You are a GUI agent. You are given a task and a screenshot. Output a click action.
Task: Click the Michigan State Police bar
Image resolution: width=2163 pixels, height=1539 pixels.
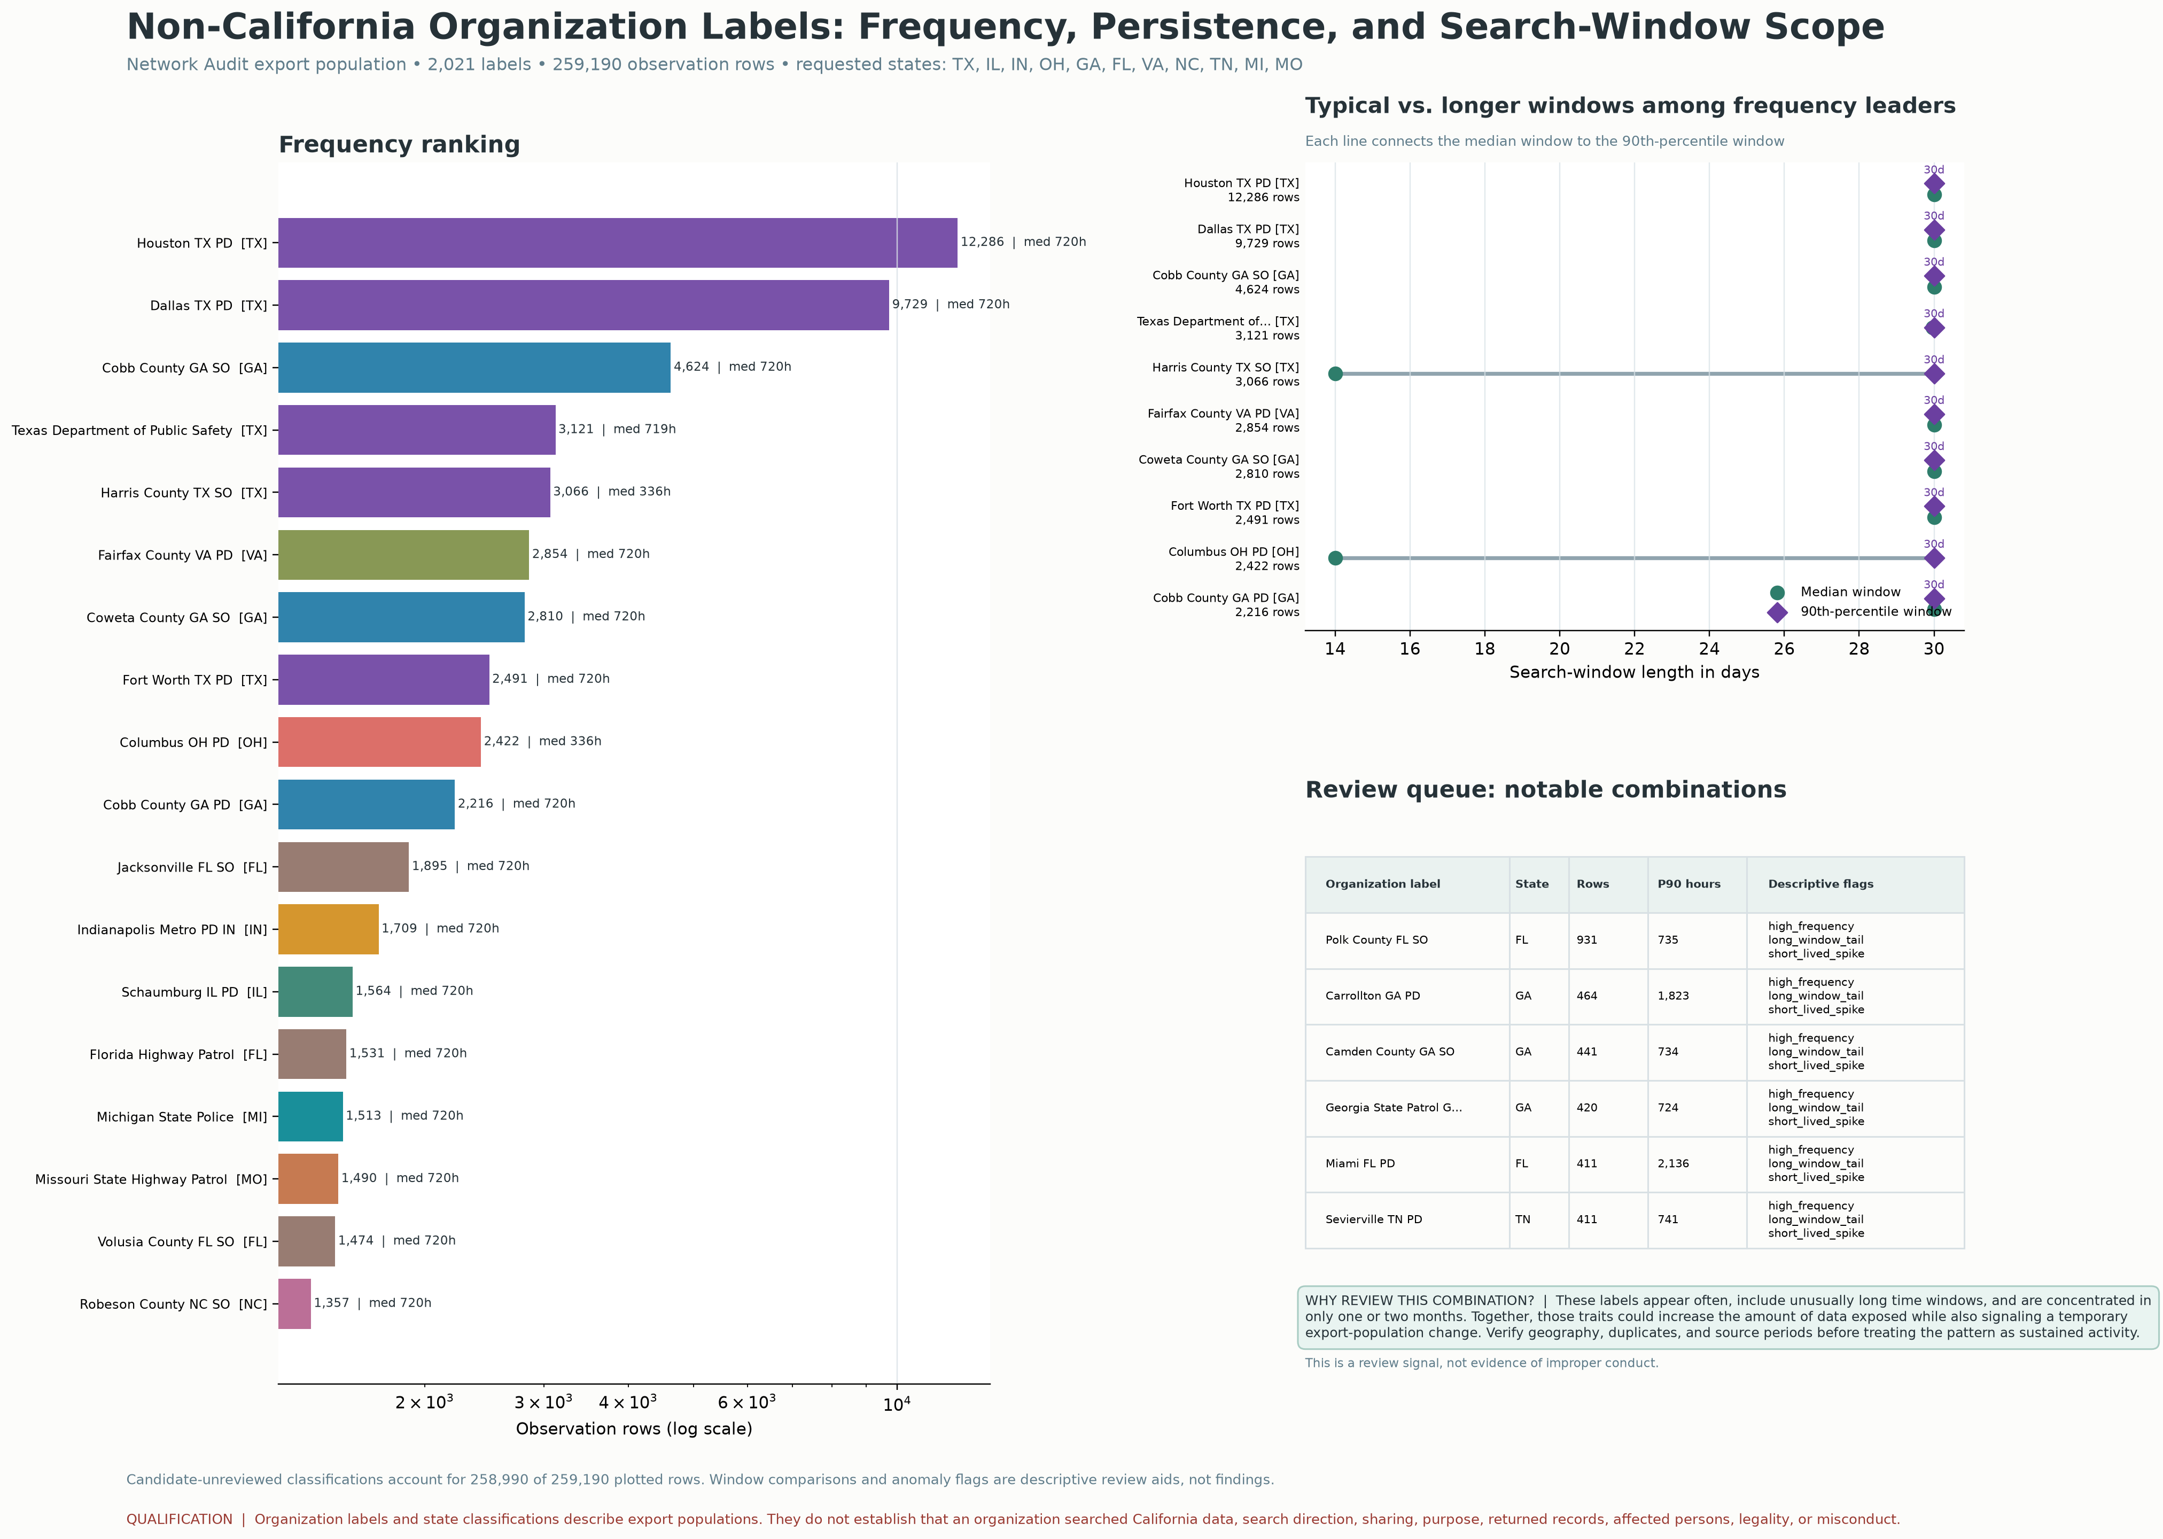[x=311, y=1116]
